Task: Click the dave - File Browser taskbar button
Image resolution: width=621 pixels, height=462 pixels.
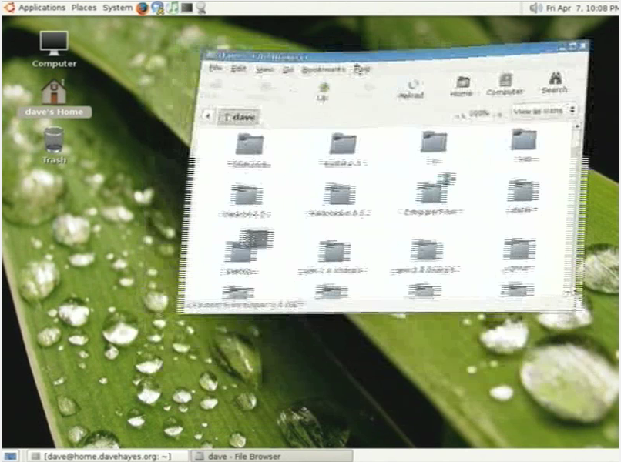Action: [x=272, y=456]
